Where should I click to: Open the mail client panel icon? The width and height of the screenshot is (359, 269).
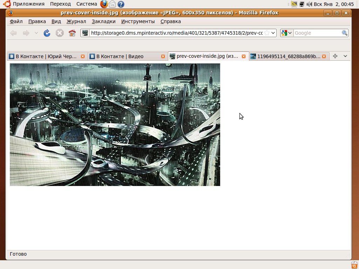(x=113, y=4)
